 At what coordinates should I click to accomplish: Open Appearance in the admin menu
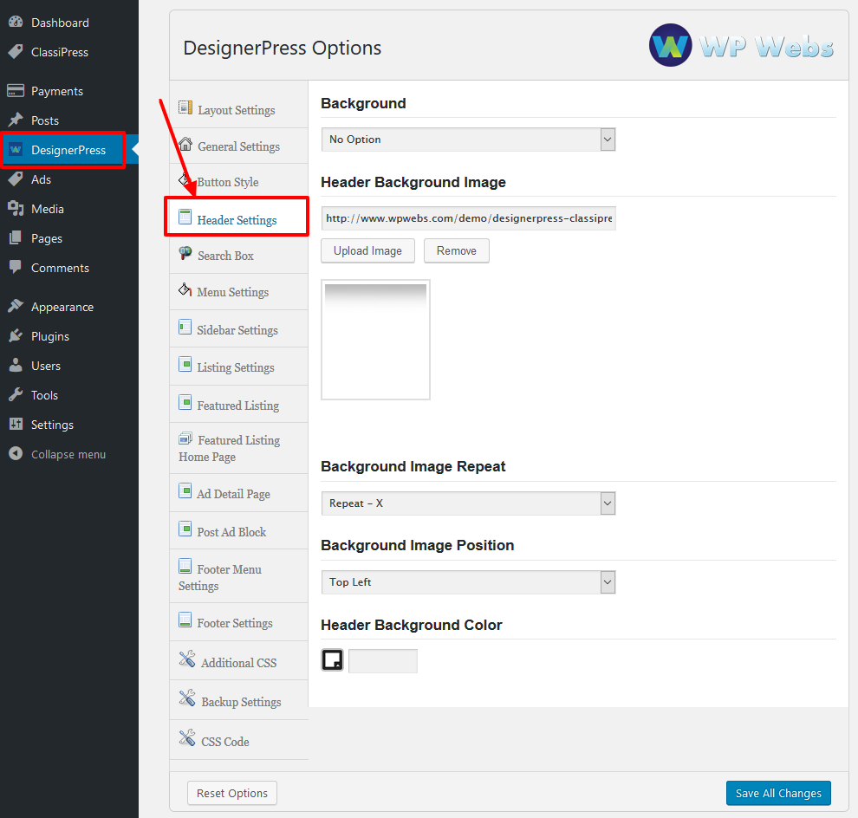point(62,307)
